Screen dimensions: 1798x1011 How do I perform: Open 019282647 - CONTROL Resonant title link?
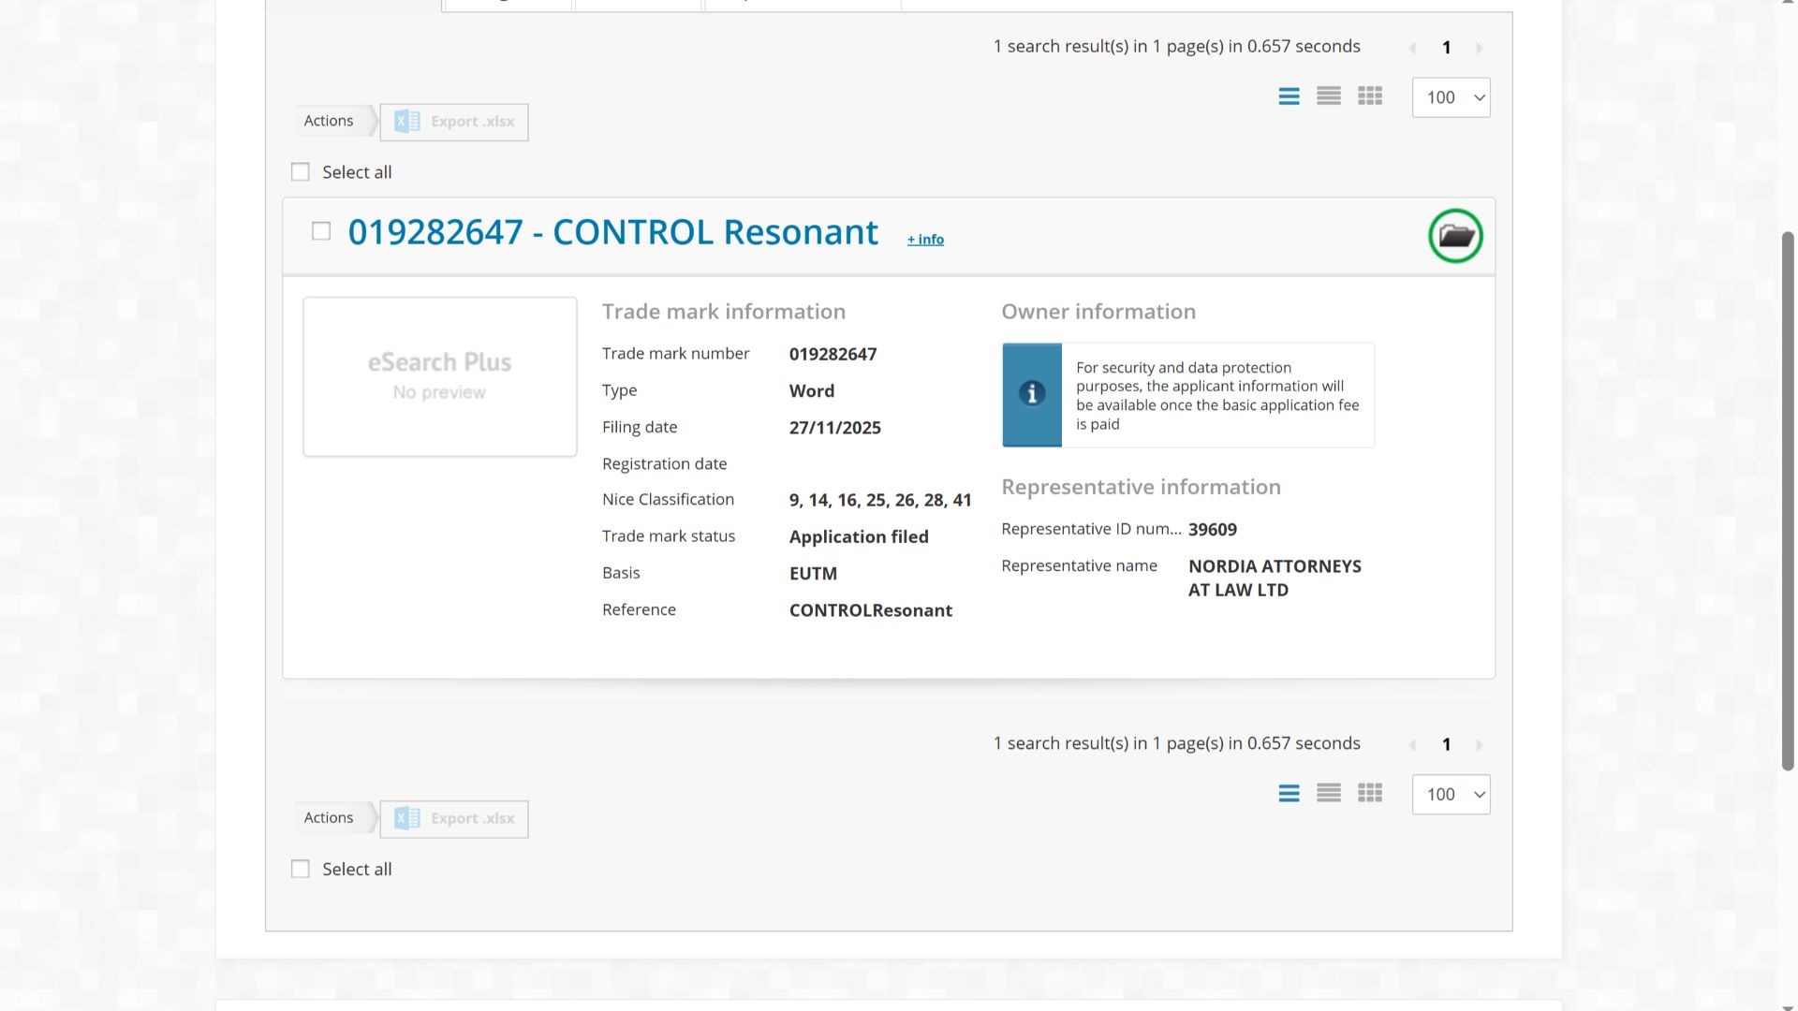coord(612,232)
